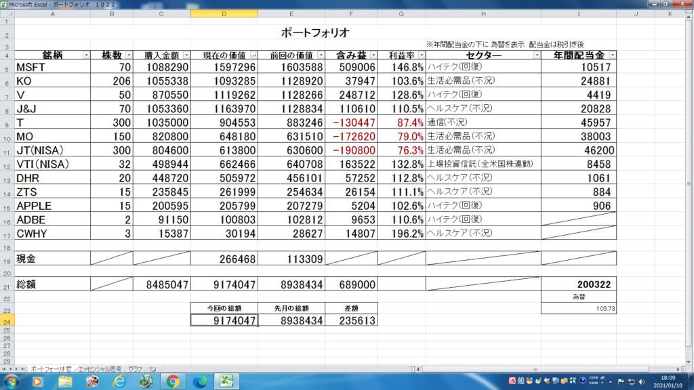
Task: Click the 200322 annual dividend total
Action: (x=579, y=284)
